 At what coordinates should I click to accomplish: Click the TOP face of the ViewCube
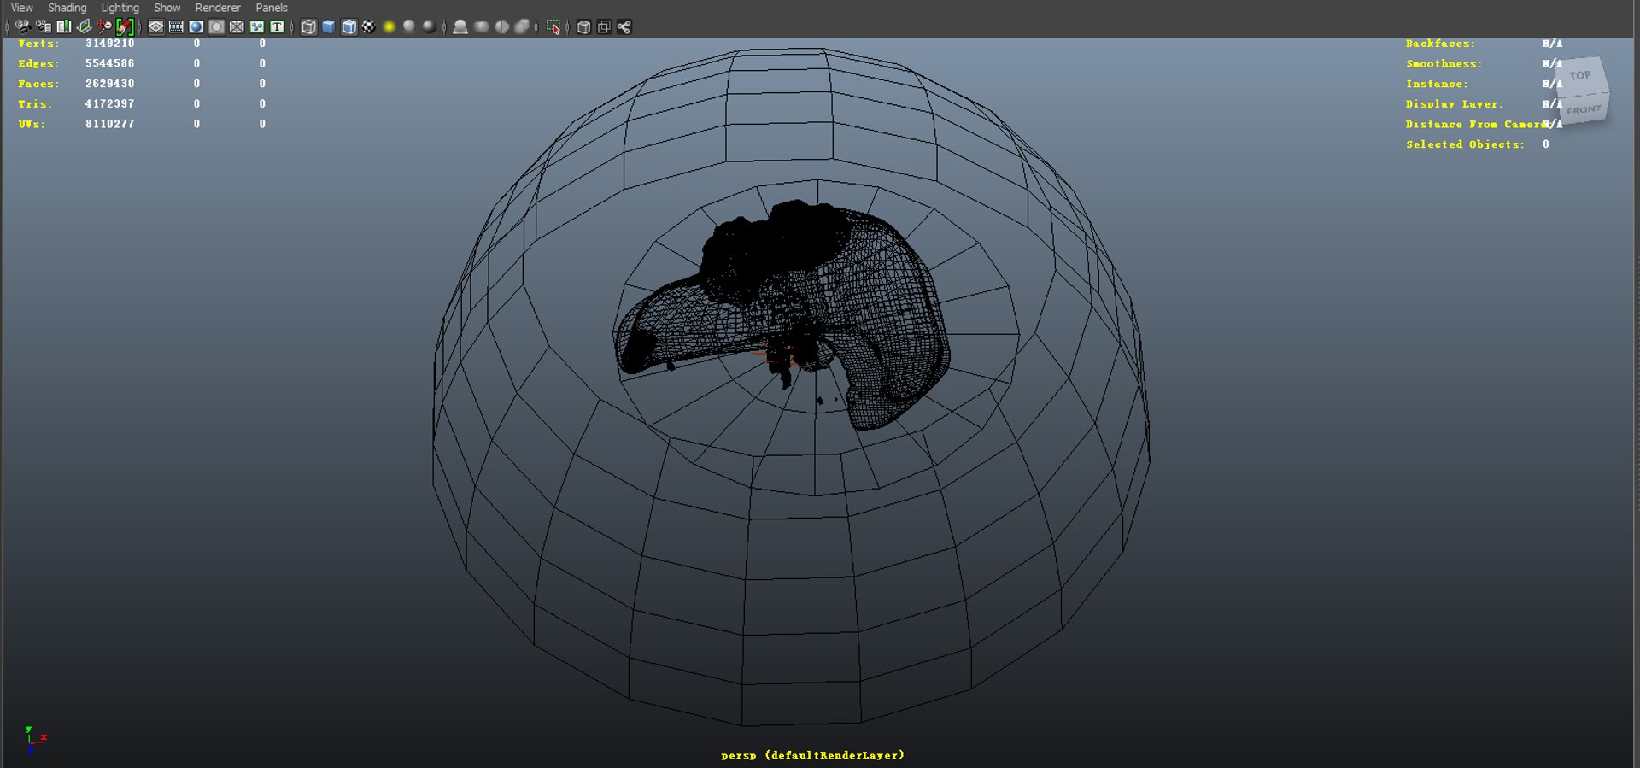[1581, 76]
